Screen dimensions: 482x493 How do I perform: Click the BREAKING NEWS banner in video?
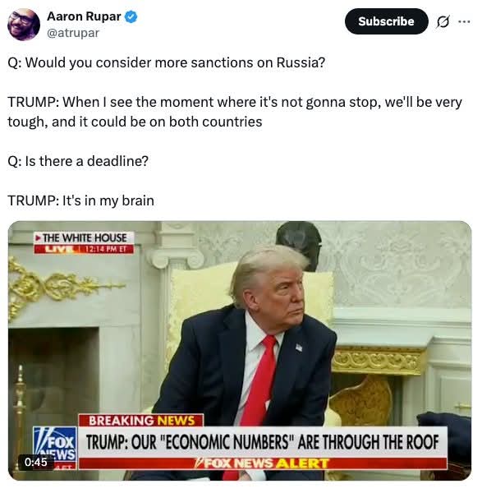[x=141, y=421]
